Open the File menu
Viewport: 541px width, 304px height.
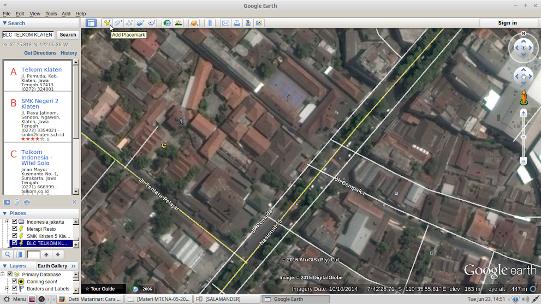pos(7,14)
